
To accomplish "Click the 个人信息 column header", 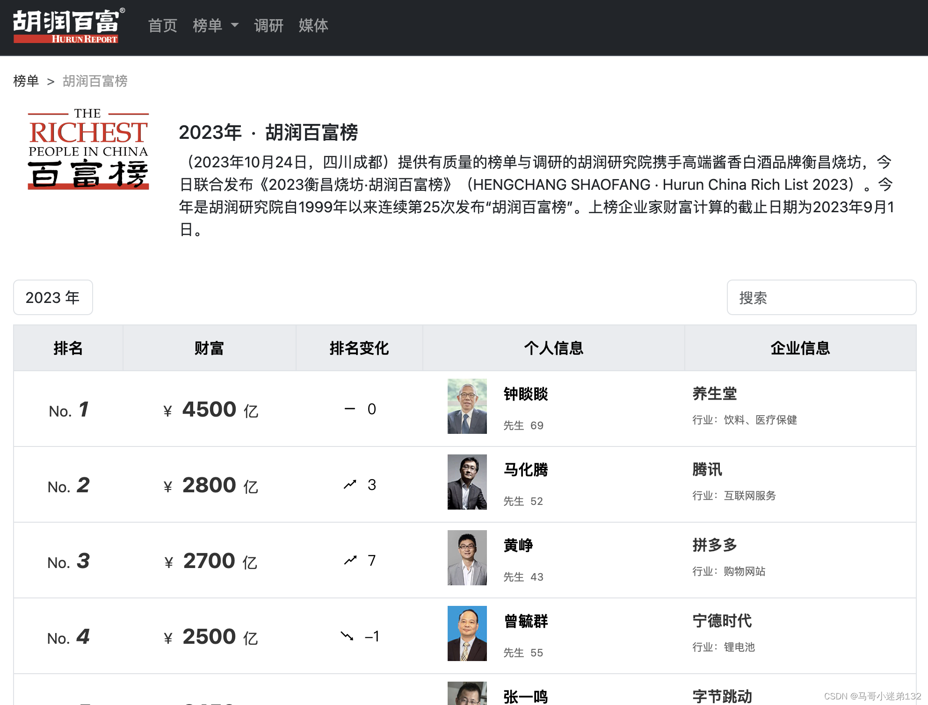I will tap(554, 348).
